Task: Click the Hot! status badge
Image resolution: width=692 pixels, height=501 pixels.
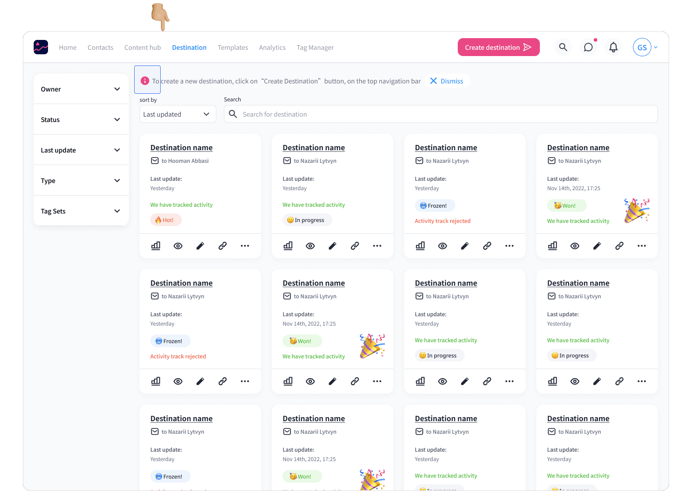Action: (x=166, y=220)
